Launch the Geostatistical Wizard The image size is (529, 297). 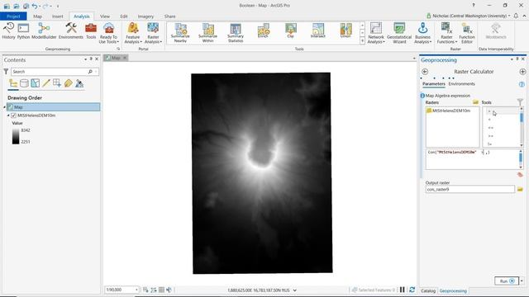(x=399, y=33)
